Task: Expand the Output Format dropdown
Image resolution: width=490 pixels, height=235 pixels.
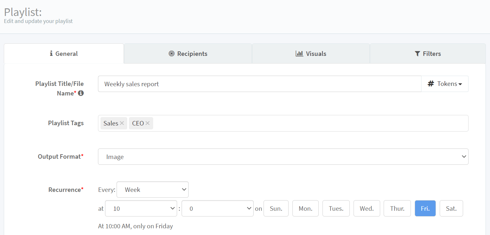Action: point(283,157)
